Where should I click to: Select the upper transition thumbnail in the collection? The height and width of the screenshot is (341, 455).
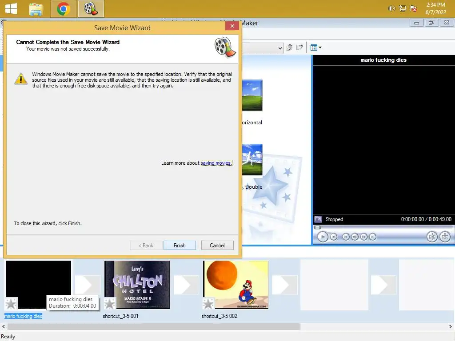[x=252, y=95]
